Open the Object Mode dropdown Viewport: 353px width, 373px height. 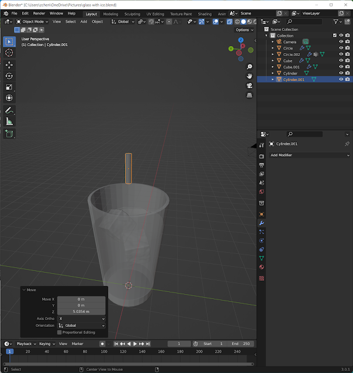click(32, 22)
